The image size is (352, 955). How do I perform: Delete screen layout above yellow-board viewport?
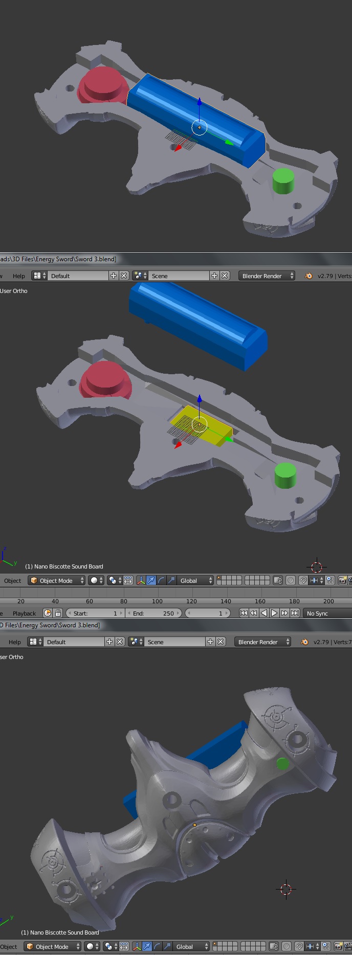(124, 276)
